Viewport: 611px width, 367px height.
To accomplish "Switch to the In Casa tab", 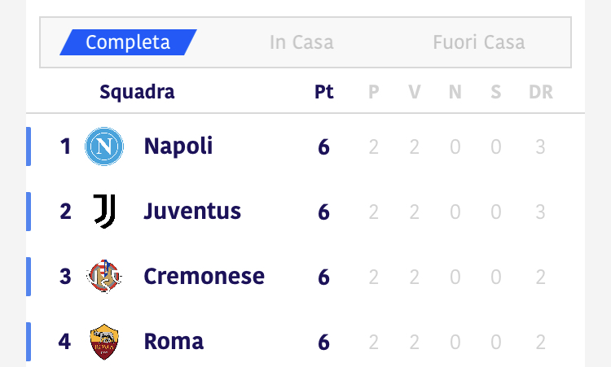I will pyautogui.click(x=301, y=42).
